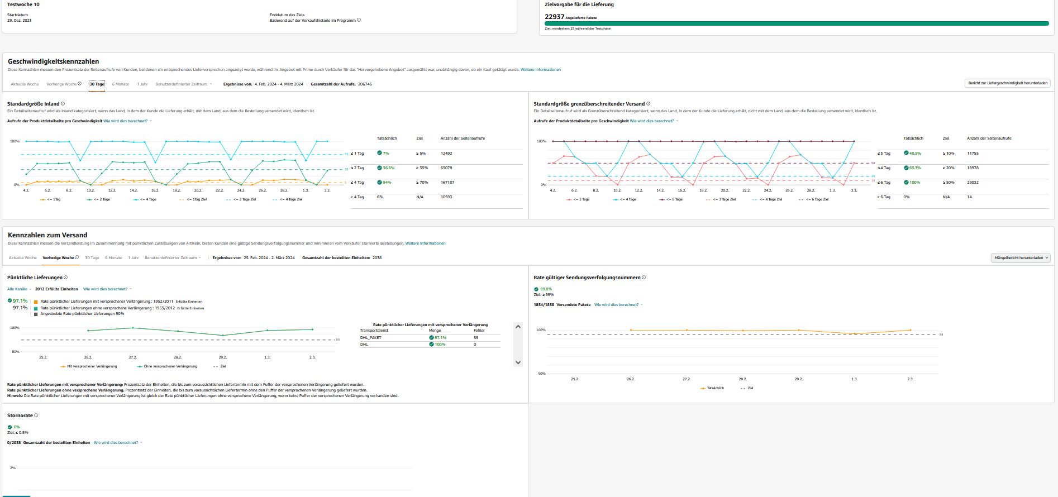The image size is (1058, 497).
Task: Click the info icon beside Standardgröße Inland
Action: (x=63, y=104)
